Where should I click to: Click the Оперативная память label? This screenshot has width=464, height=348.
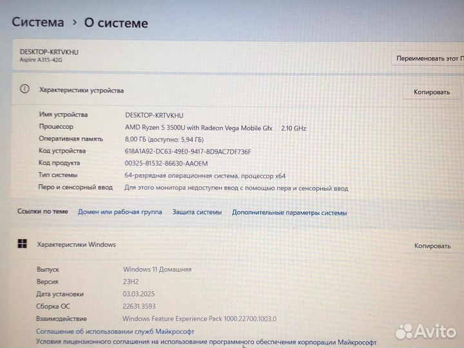tap(71, 139)
